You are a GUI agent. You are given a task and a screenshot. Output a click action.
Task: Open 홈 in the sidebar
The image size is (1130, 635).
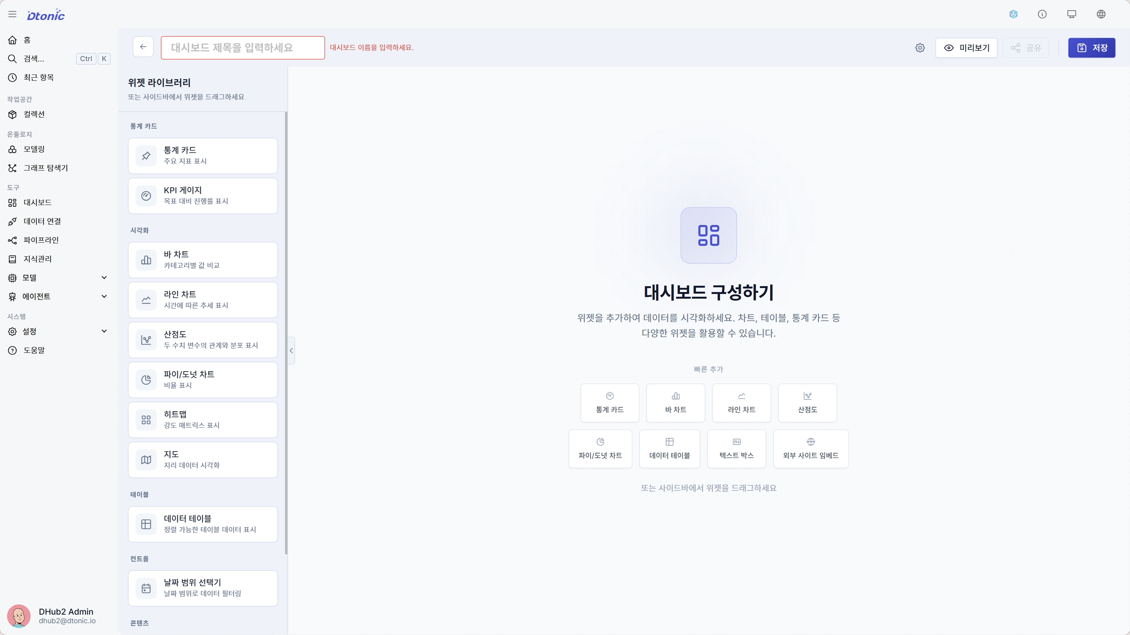click(59, 40)
